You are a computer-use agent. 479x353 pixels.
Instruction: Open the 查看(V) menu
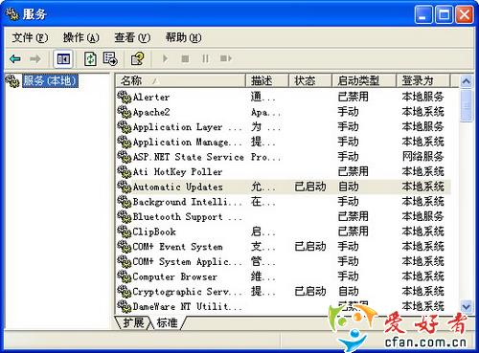(x=132, y=38)
